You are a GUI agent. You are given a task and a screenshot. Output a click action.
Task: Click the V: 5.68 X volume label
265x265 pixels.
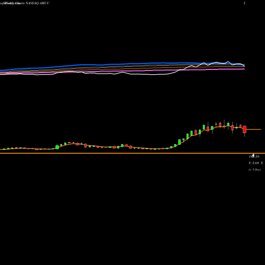click(255, 163)
